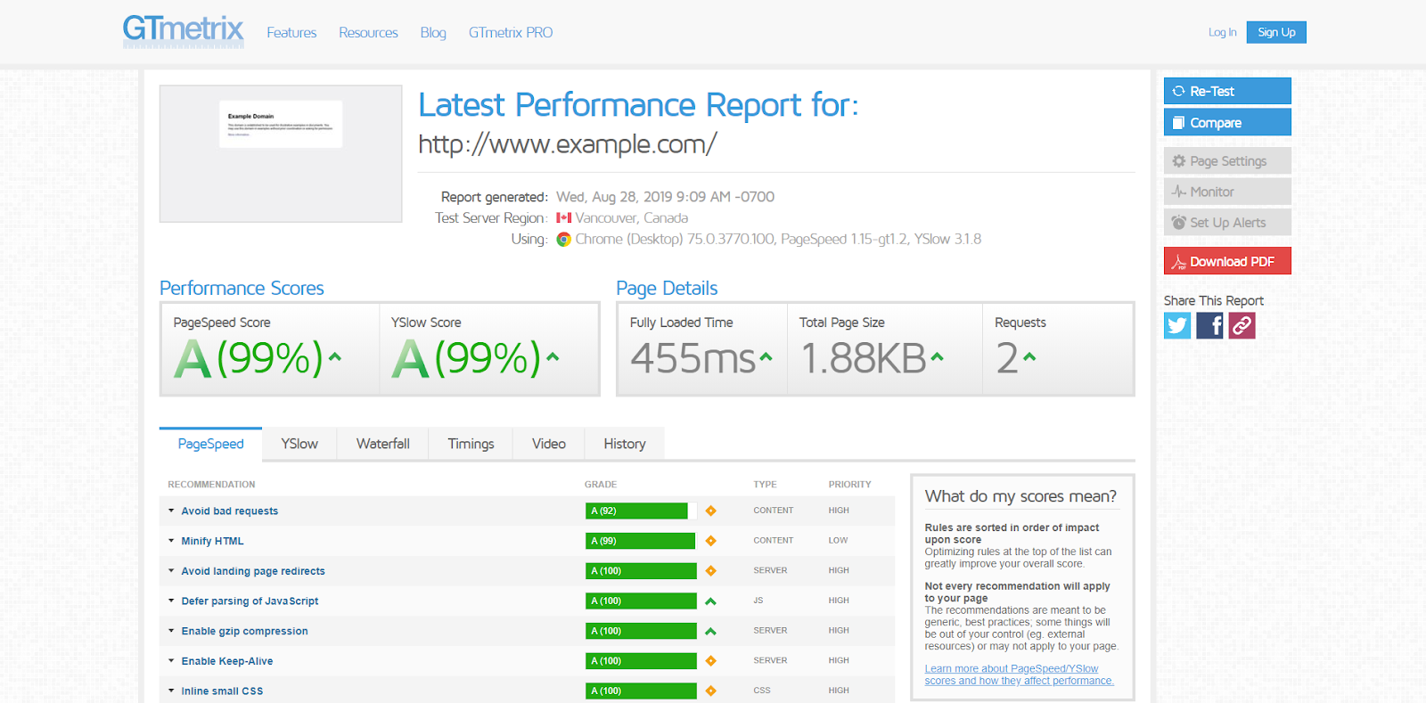Download the report as PDF
This screenshot has height=703, width=1426.
(1227, 261)
